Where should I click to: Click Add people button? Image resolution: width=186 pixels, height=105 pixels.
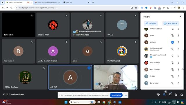click(171, 23)
